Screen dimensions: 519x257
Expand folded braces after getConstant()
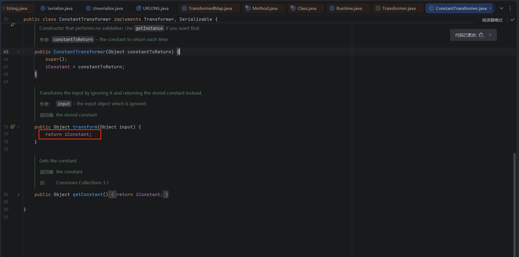(x=112, y=195)
